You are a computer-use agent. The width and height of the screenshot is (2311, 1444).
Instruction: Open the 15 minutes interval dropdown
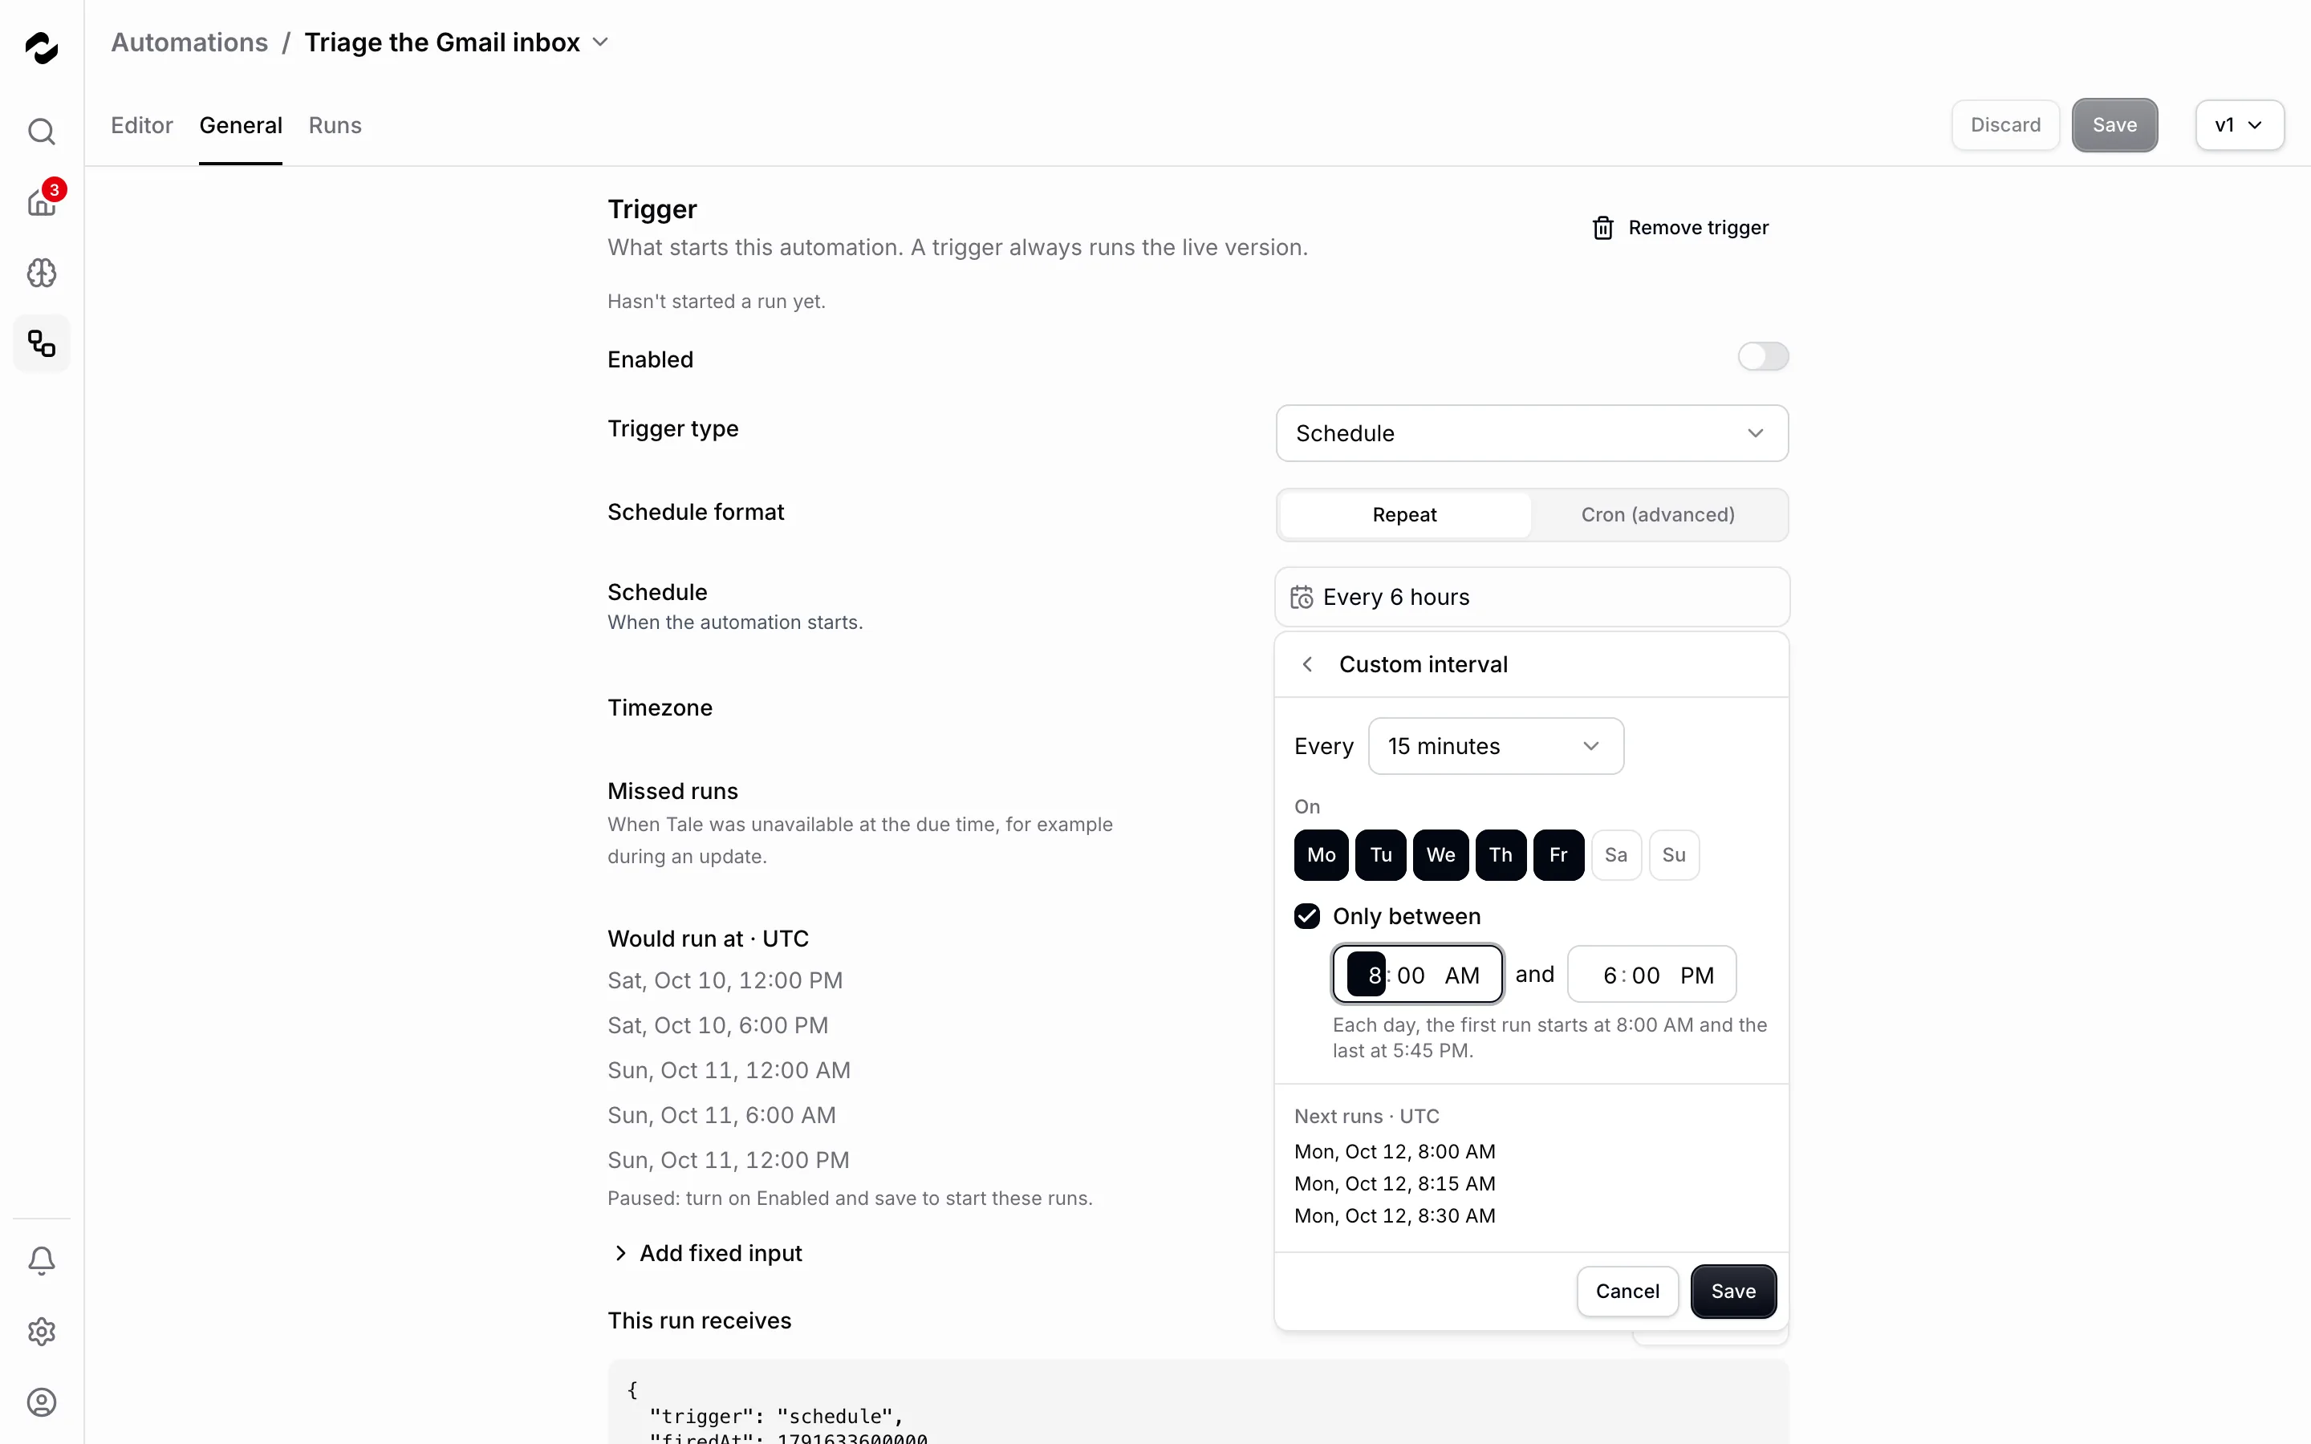[1496, 746]
